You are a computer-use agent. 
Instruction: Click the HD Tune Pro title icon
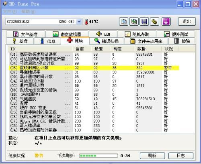[5, 4]
